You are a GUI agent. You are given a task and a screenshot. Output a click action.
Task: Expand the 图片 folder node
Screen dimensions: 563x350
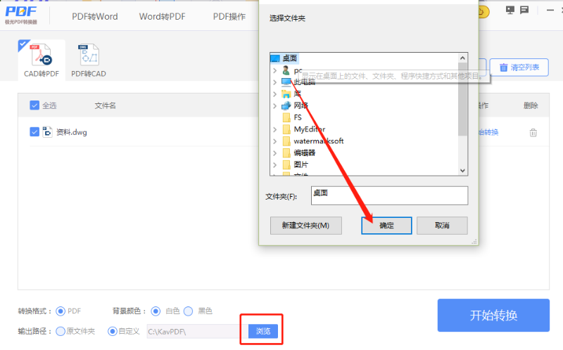tap(274, 165)
